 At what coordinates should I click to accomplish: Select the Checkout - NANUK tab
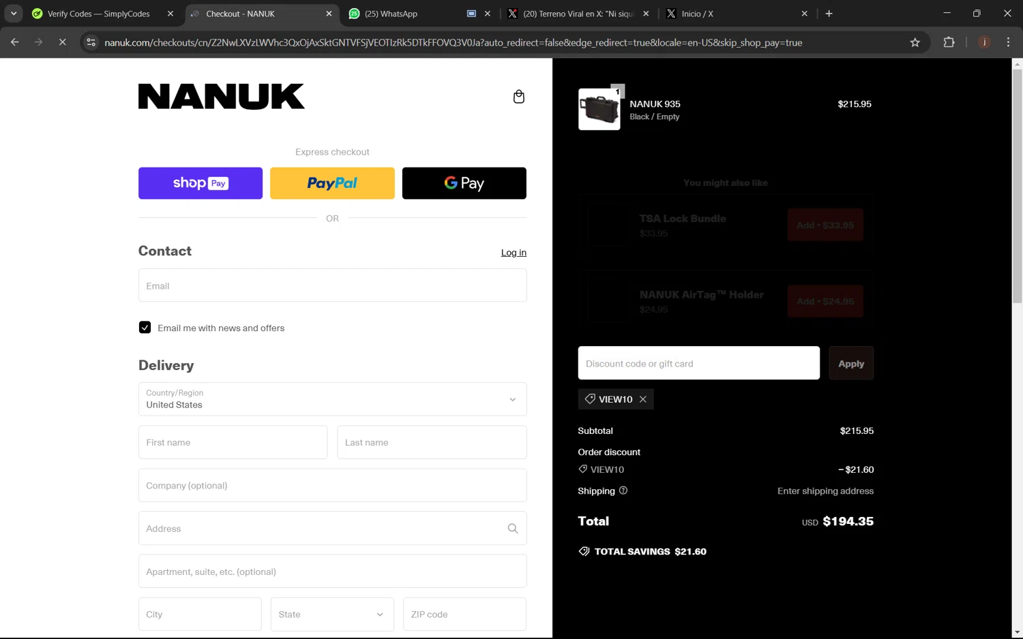click(x=261, y=14)
